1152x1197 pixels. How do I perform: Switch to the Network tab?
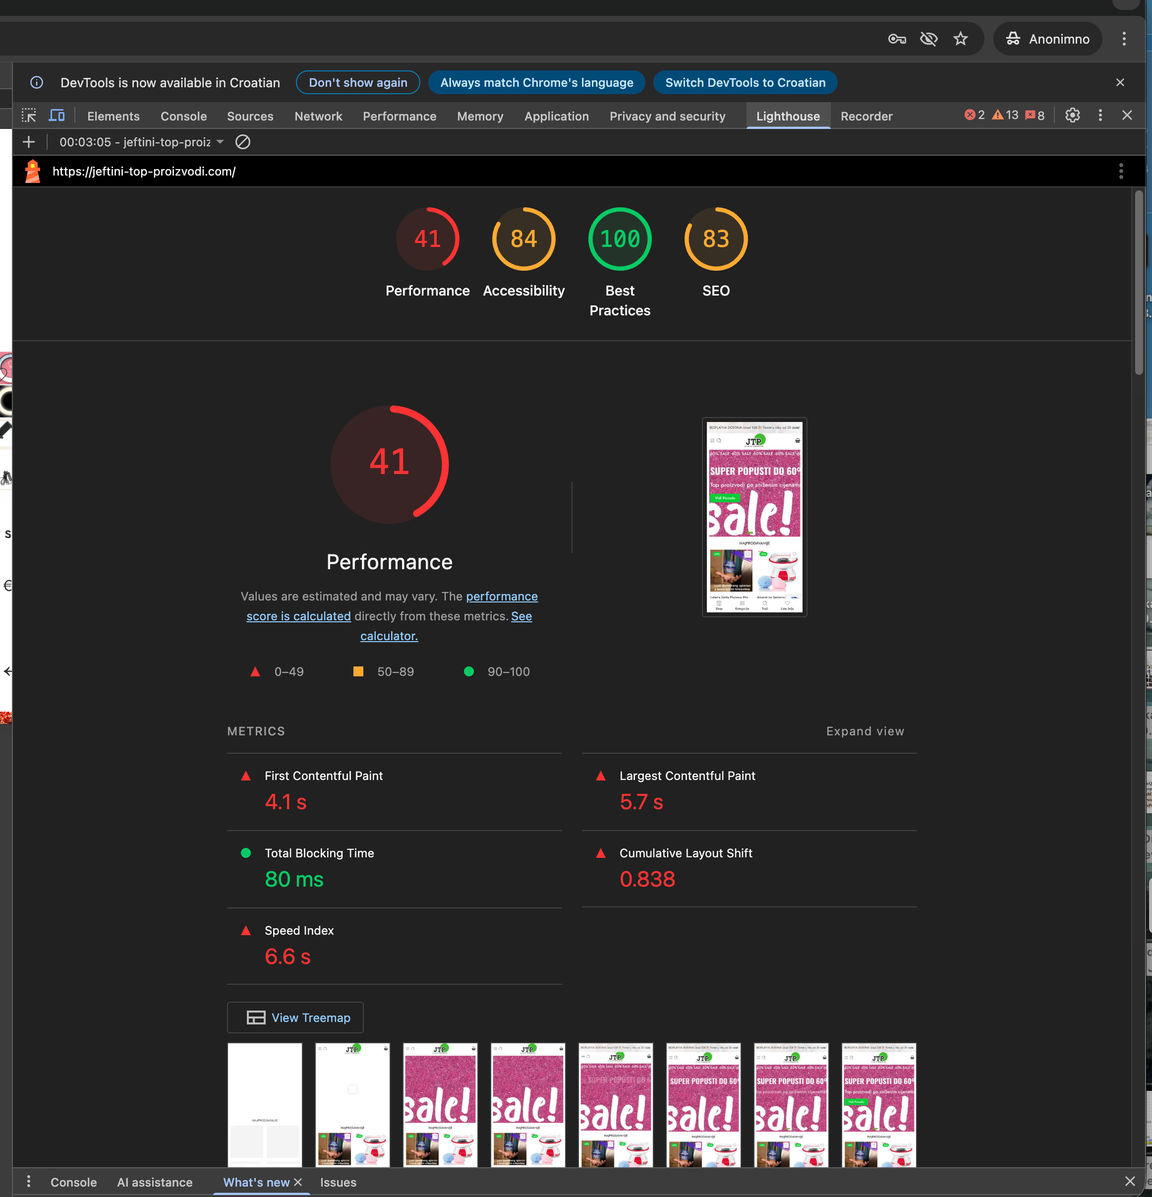click(318, 116)
